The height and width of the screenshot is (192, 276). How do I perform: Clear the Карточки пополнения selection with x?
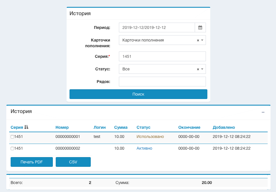(x=198, y=40)
